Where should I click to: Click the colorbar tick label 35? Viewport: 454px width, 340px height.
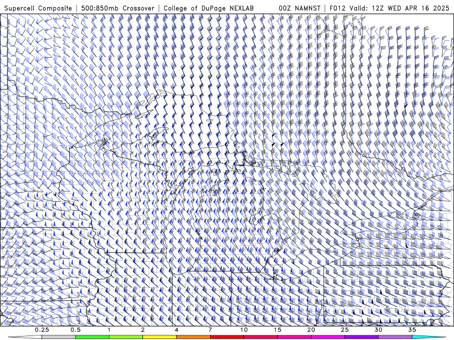coord(412,330)
